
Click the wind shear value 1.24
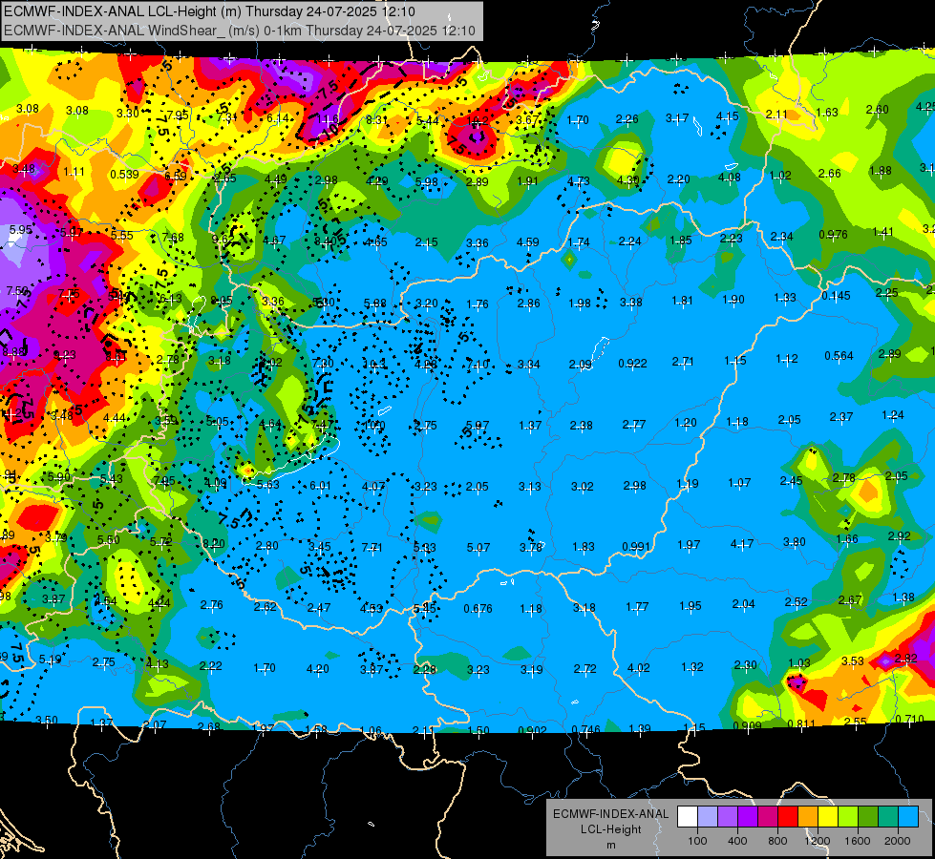point(893,415)
